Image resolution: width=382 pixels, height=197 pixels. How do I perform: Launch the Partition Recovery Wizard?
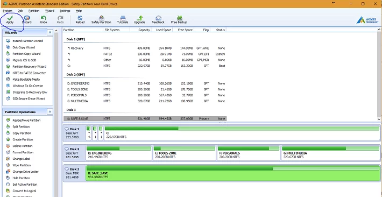tap(29, 67)
